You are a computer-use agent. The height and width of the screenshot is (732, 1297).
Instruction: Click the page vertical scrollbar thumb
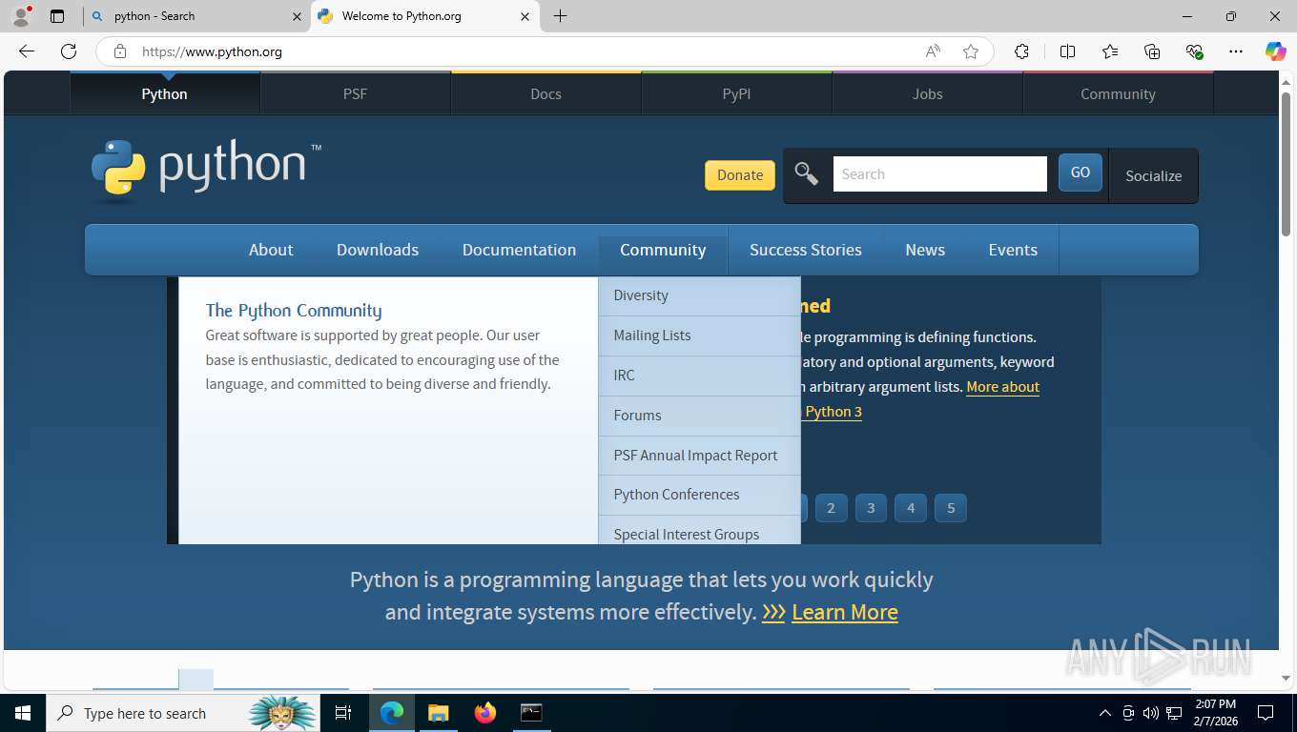1286,162
